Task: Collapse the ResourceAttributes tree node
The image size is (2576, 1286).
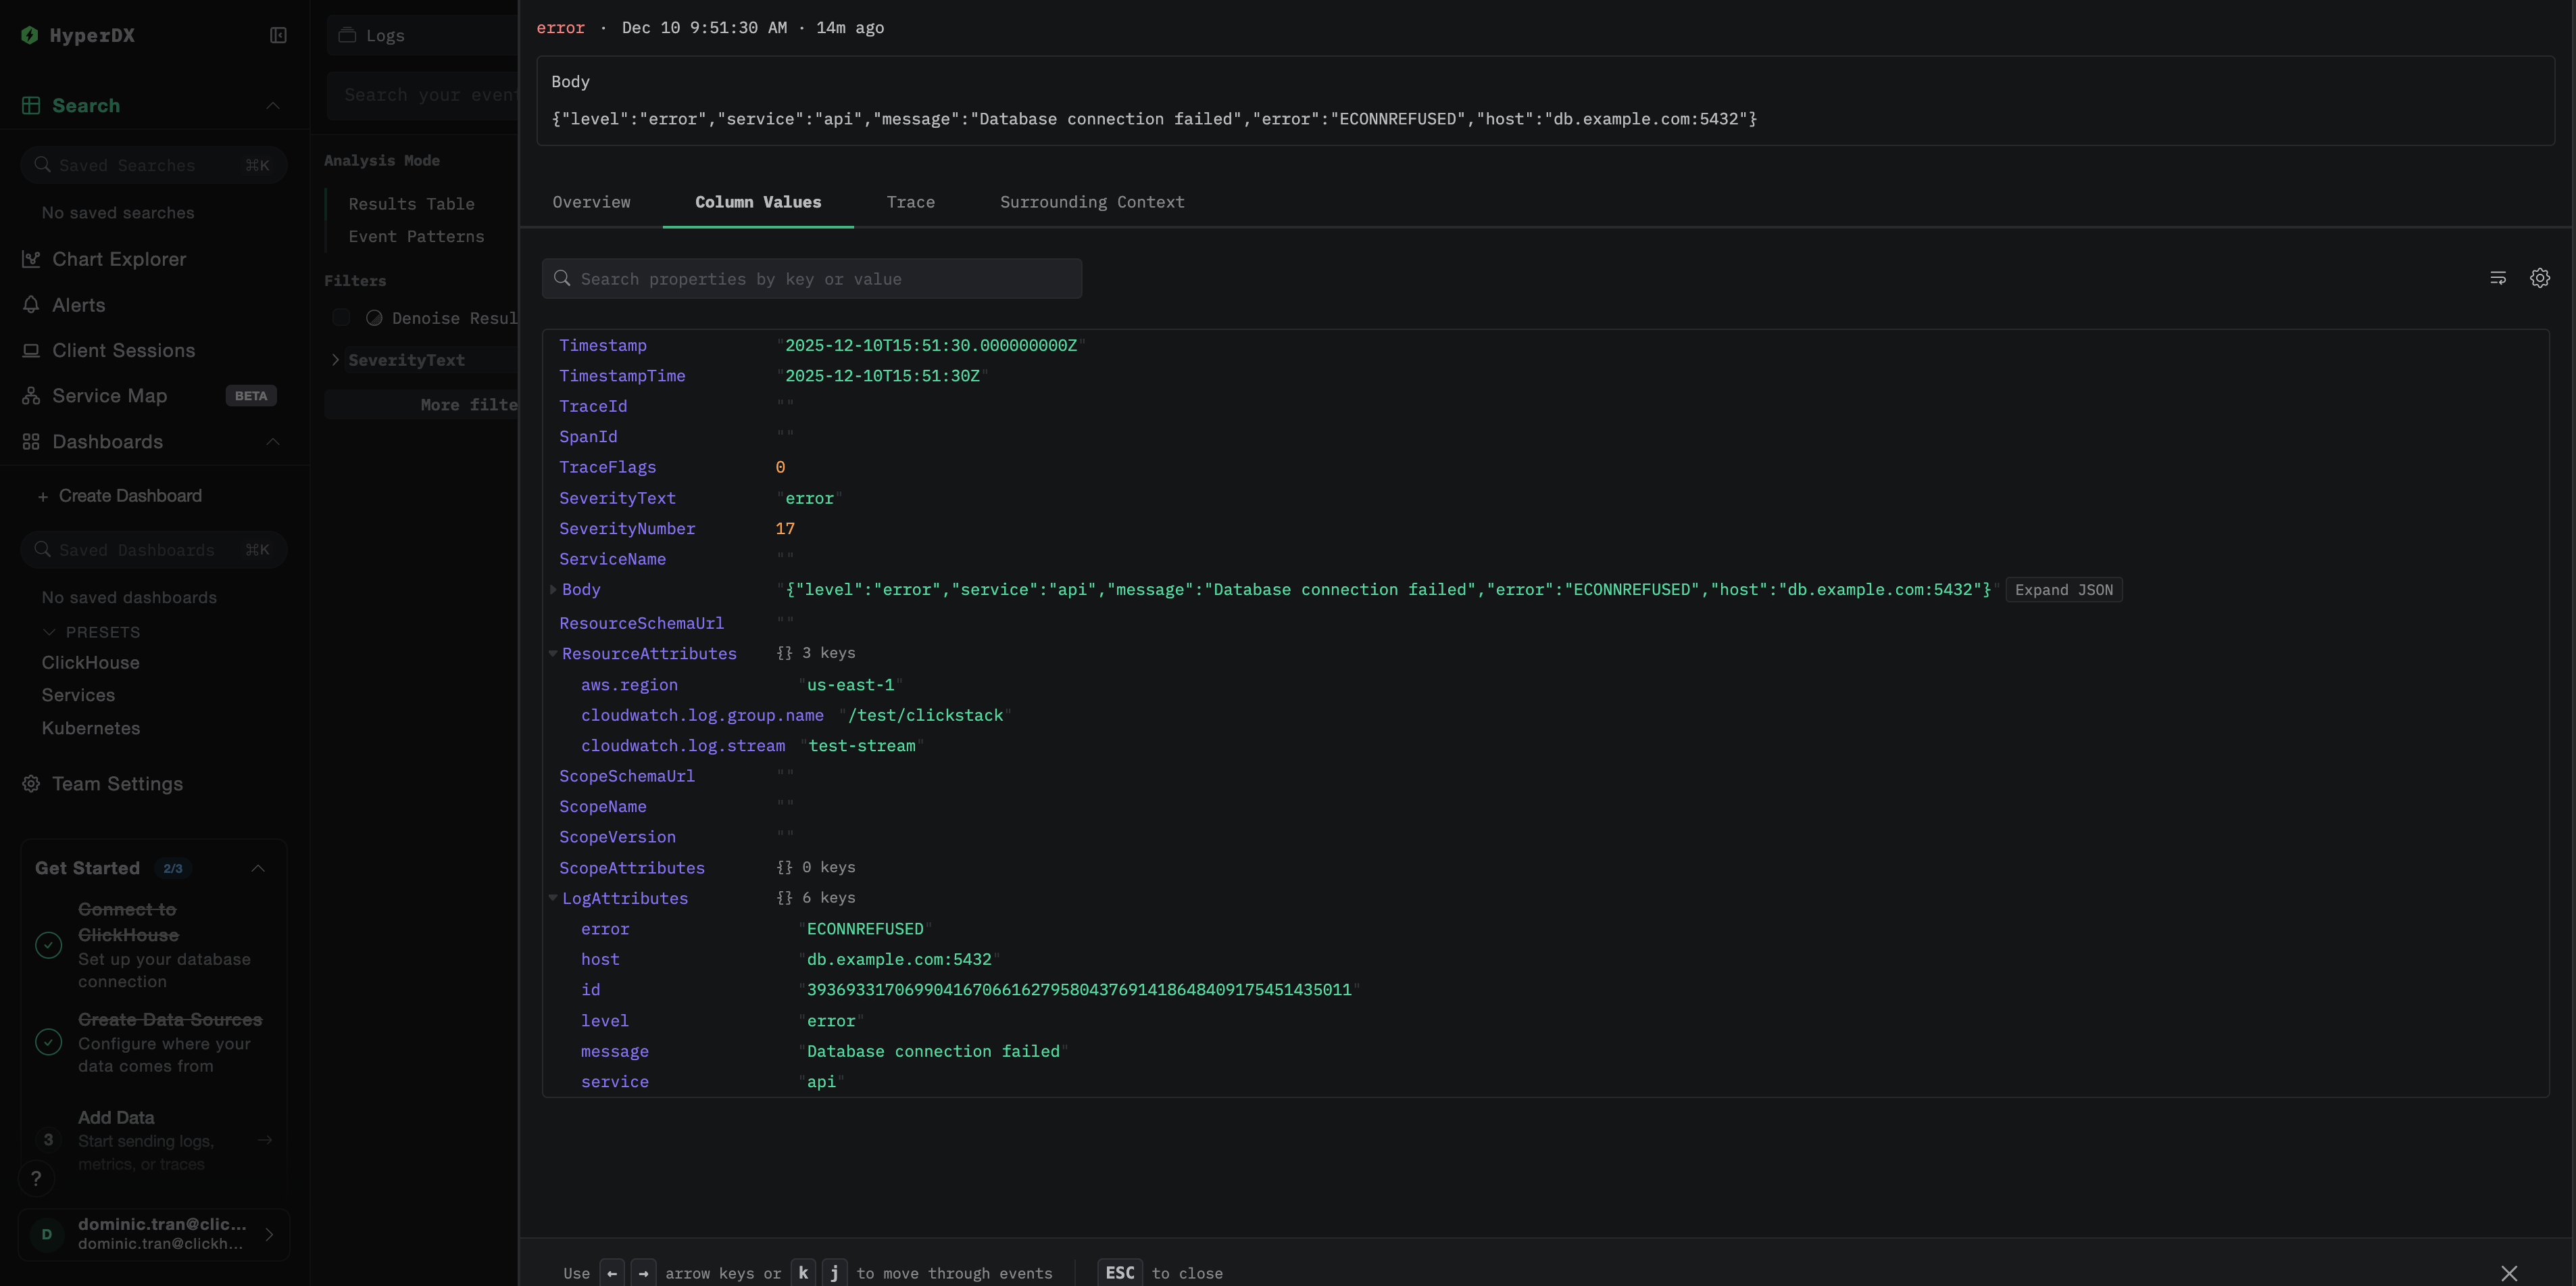Action: tap(552, 654)
